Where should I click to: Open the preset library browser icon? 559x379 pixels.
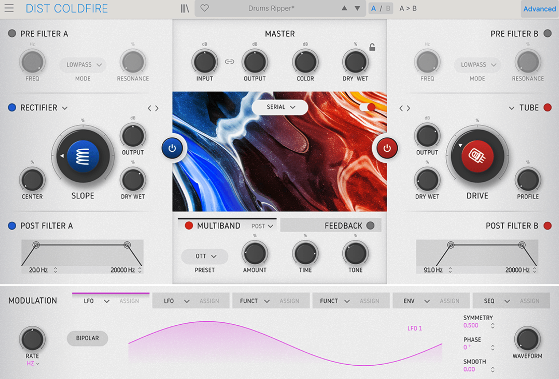point(185,8)
